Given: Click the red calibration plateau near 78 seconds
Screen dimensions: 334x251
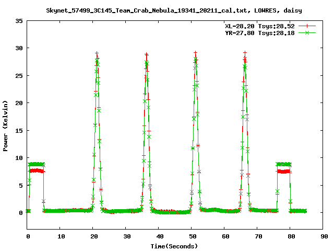Looking at the screenshot, I should [x=283, y=172].
